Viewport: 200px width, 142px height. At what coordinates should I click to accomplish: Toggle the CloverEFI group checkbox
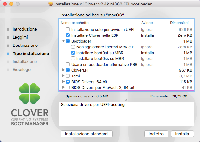coord(68,70)
